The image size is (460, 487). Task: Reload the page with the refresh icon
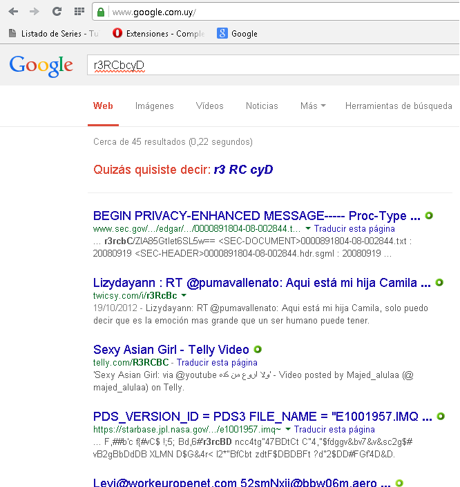click(x=57, y=12)
